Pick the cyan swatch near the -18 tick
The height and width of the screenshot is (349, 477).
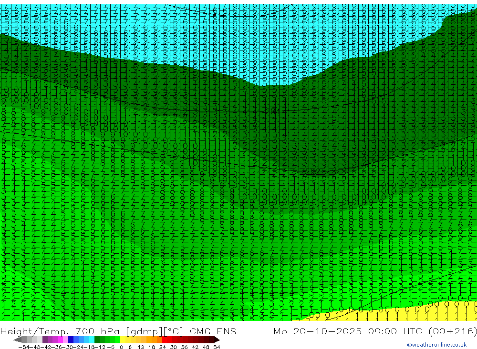point(92,339)
